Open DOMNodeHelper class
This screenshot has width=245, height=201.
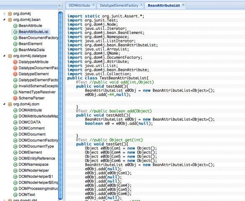click(34, 170)
